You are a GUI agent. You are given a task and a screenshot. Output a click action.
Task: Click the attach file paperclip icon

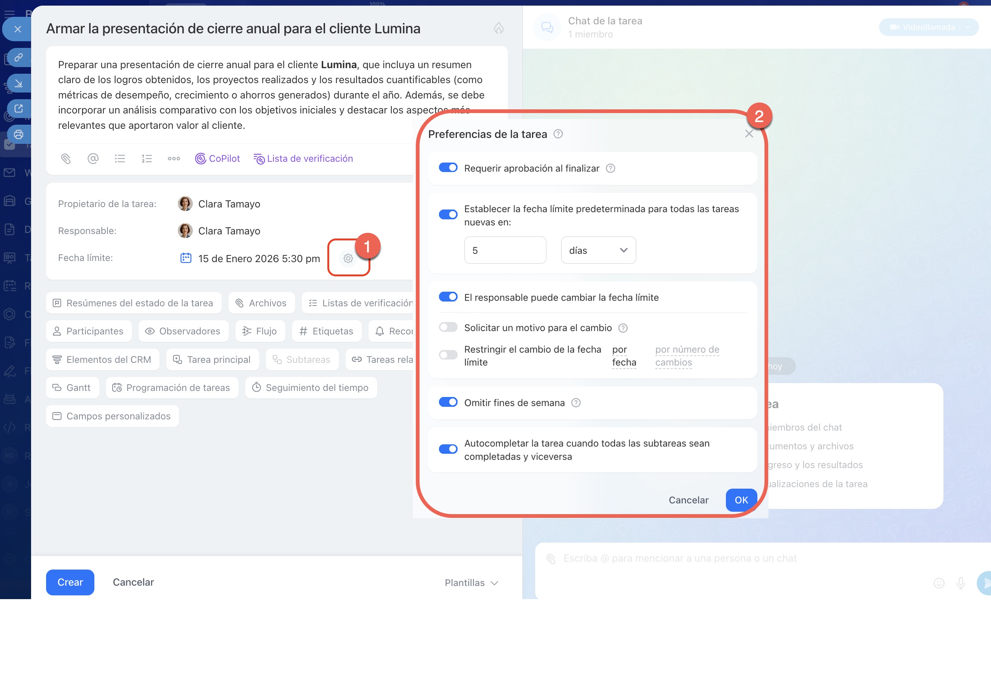coord(66,159)
